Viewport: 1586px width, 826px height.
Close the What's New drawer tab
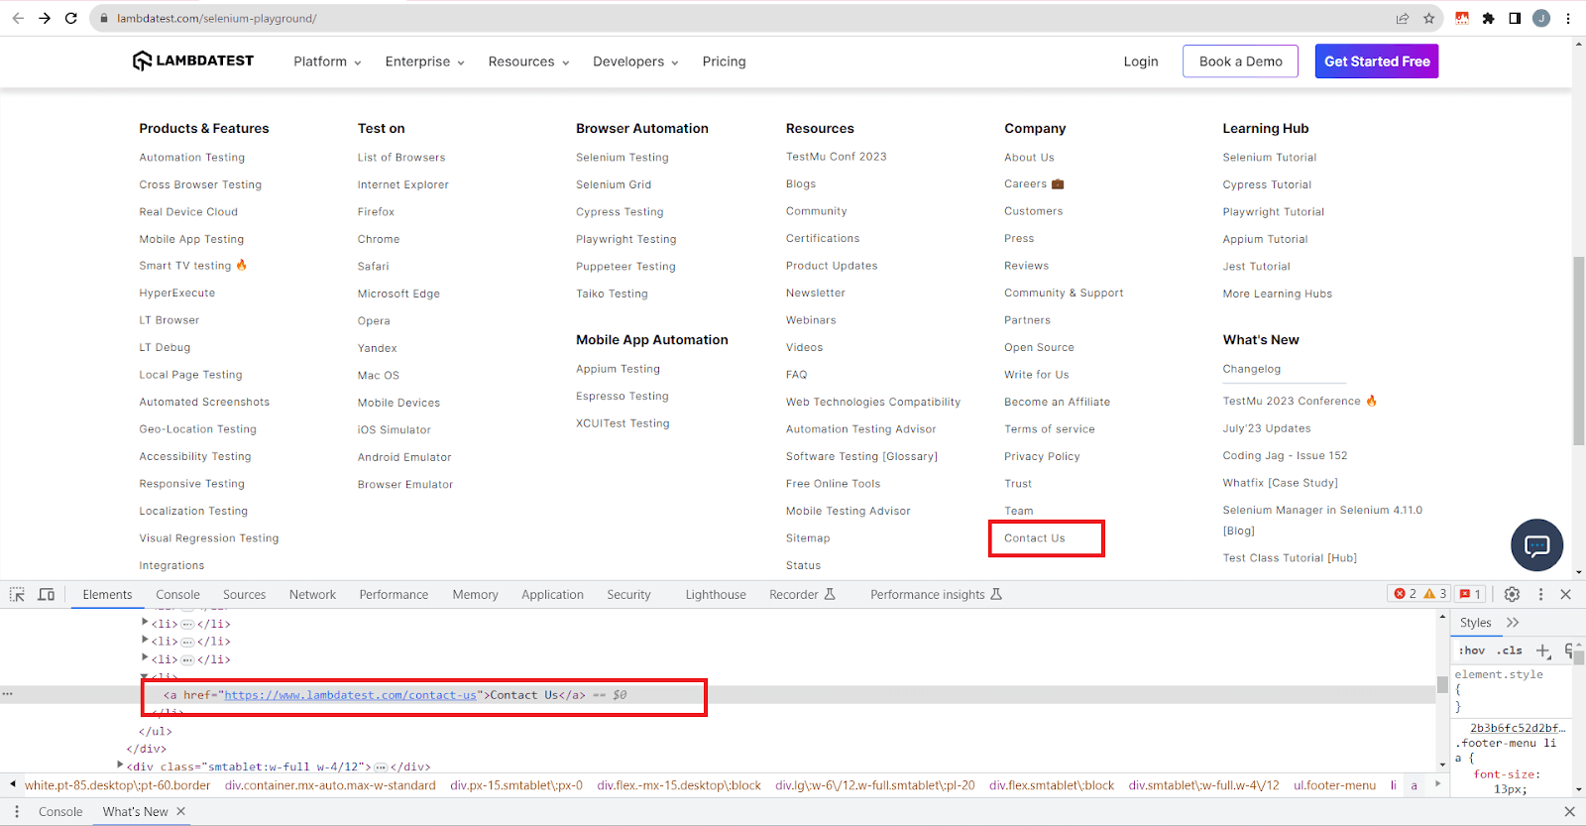pyautogui.click(x=181, y=811)
